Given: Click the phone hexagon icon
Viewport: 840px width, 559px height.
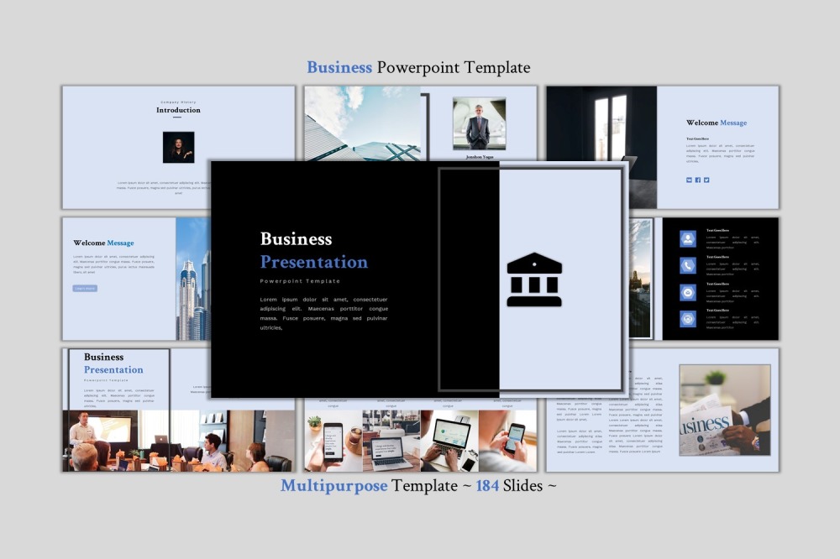Looking at the screenshot, I should point(688,265).
